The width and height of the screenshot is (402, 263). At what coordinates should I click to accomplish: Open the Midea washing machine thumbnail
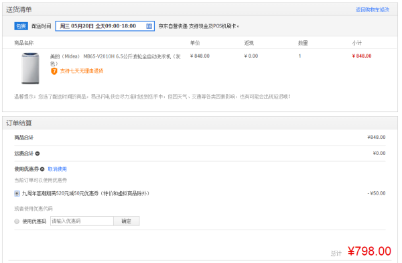tap(30, 68)
